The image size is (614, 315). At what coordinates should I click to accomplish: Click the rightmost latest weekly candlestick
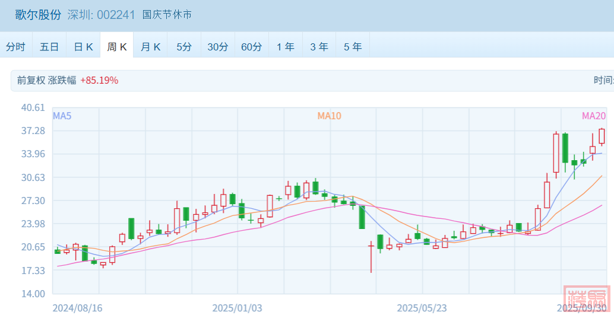[602, 136]
